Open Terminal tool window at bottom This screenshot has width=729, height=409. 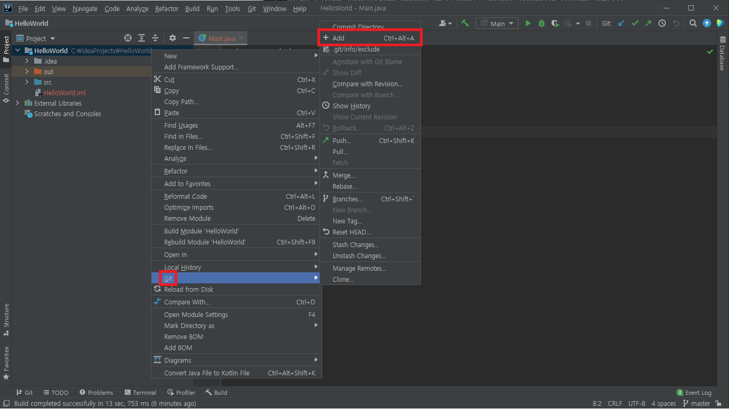141,392
